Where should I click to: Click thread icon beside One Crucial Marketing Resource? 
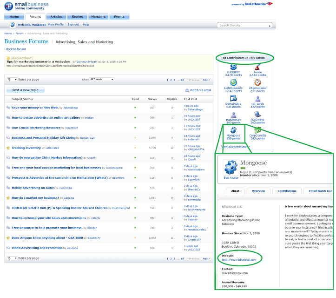[8, 128]
